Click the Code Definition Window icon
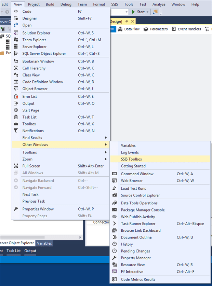The image size is (212, 286). (16, 82)
